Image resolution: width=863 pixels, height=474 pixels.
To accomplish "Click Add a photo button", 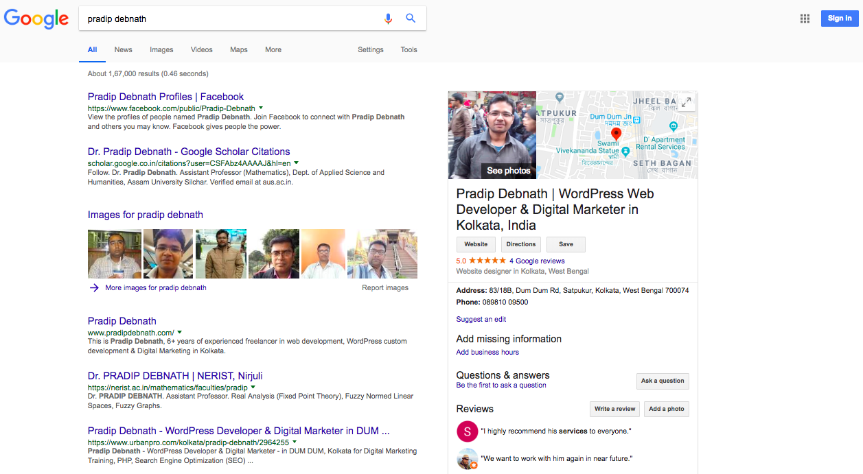I will [667, 409].
